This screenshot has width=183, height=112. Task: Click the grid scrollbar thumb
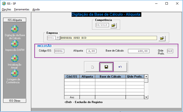click(x=146, y=80)
